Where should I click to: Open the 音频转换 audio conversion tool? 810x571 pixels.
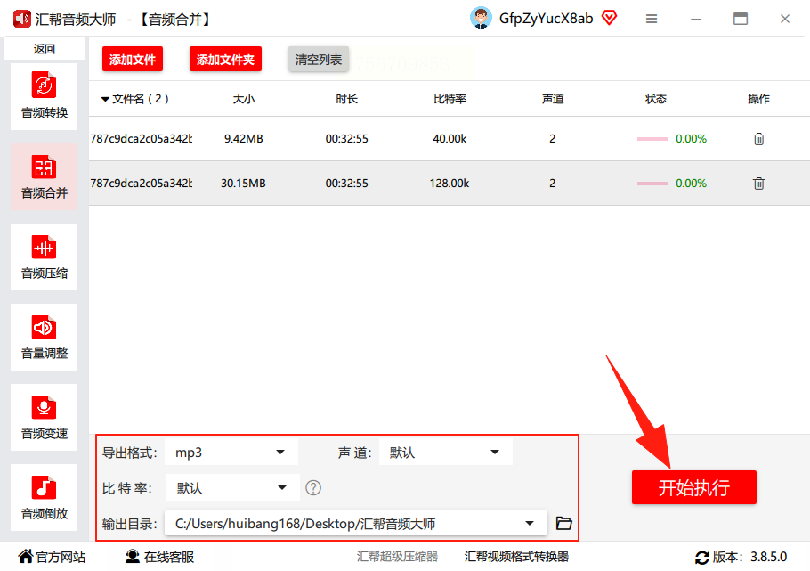pyautogui.click(x=44, y=96)
